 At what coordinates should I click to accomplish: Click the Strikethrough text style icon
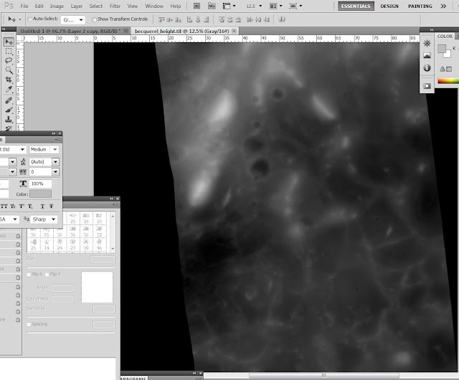[51, 206]
